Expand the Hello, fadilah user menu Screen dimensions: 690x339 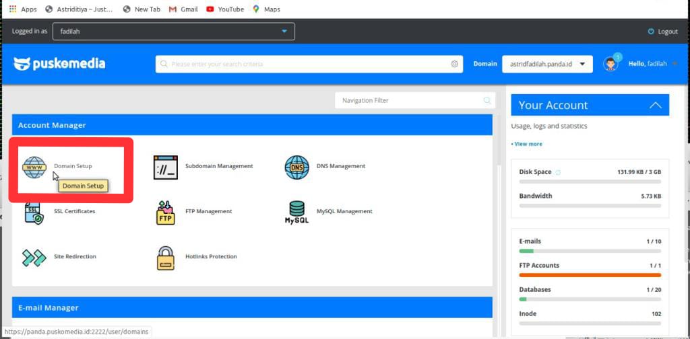[652, 64]
